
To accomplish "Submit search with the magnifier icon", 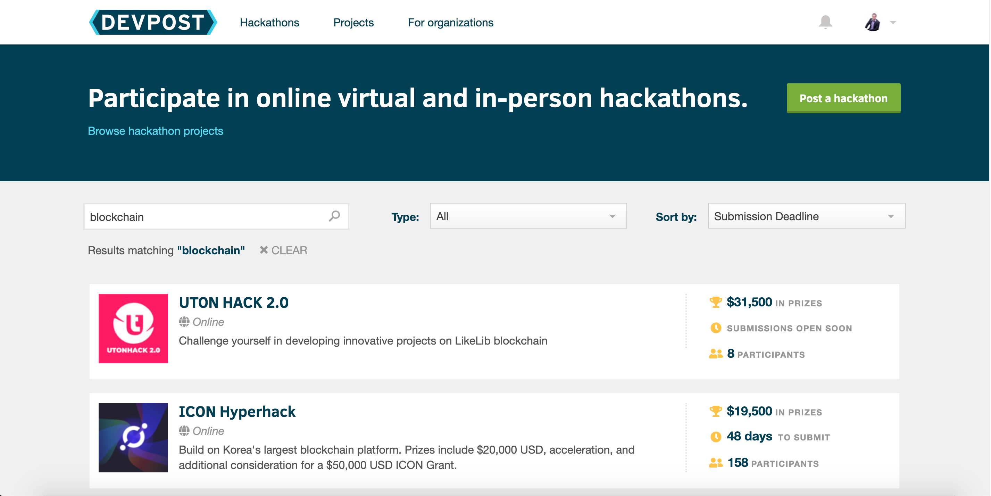I will 334,216.
